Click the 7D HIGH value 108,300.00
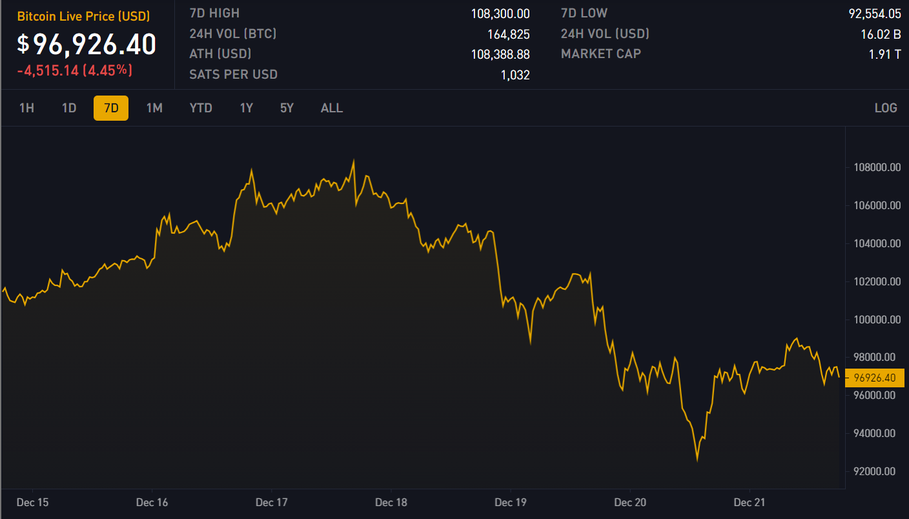This screenshot has height=519, width=909. 500,14
